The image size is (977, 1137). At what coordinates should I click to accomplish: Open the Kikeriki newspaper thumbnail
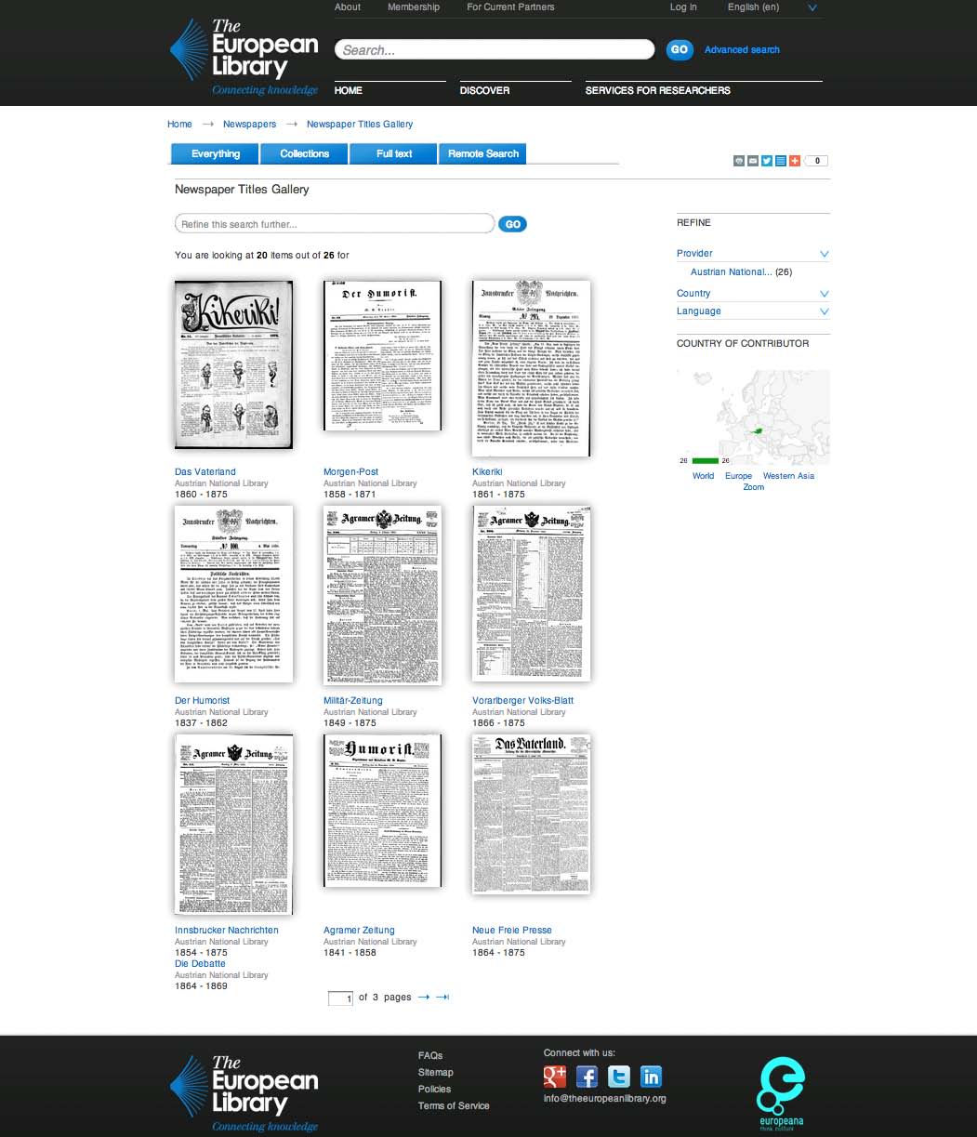pyautogui.click(x=531, y=368)
